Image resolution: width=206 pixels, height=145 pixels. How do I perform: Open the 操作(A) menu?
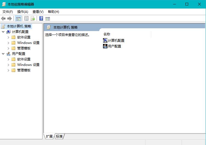[22, 12]
